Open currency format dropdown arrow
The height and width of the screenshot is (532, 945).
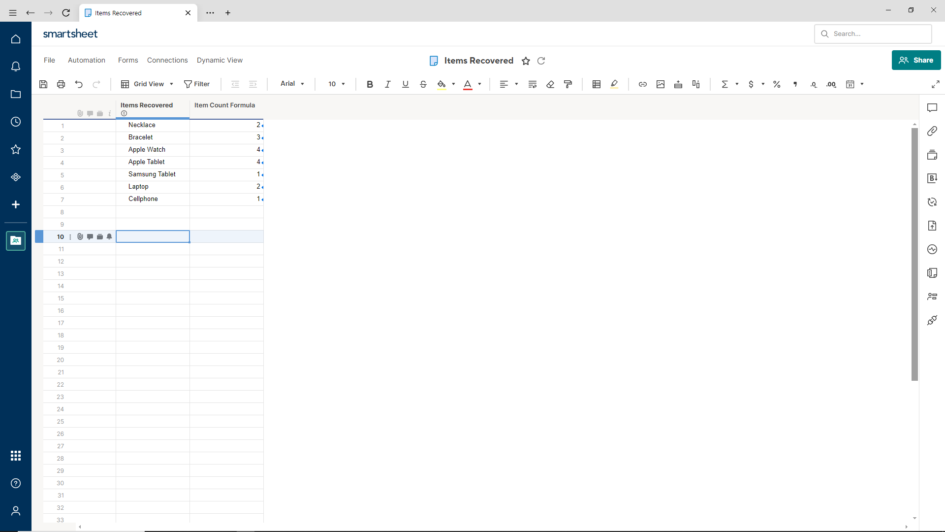point(763,84)
